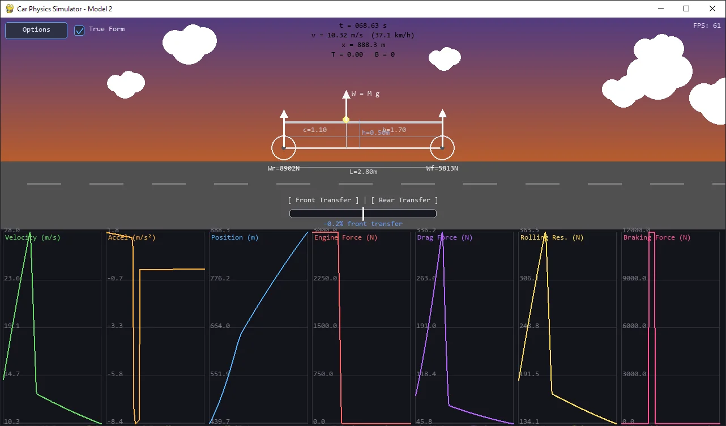Click the yellow center of mass dot

click(x=346, y=120)
